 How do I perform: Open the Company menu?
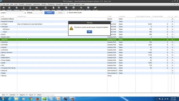point(29,4)
